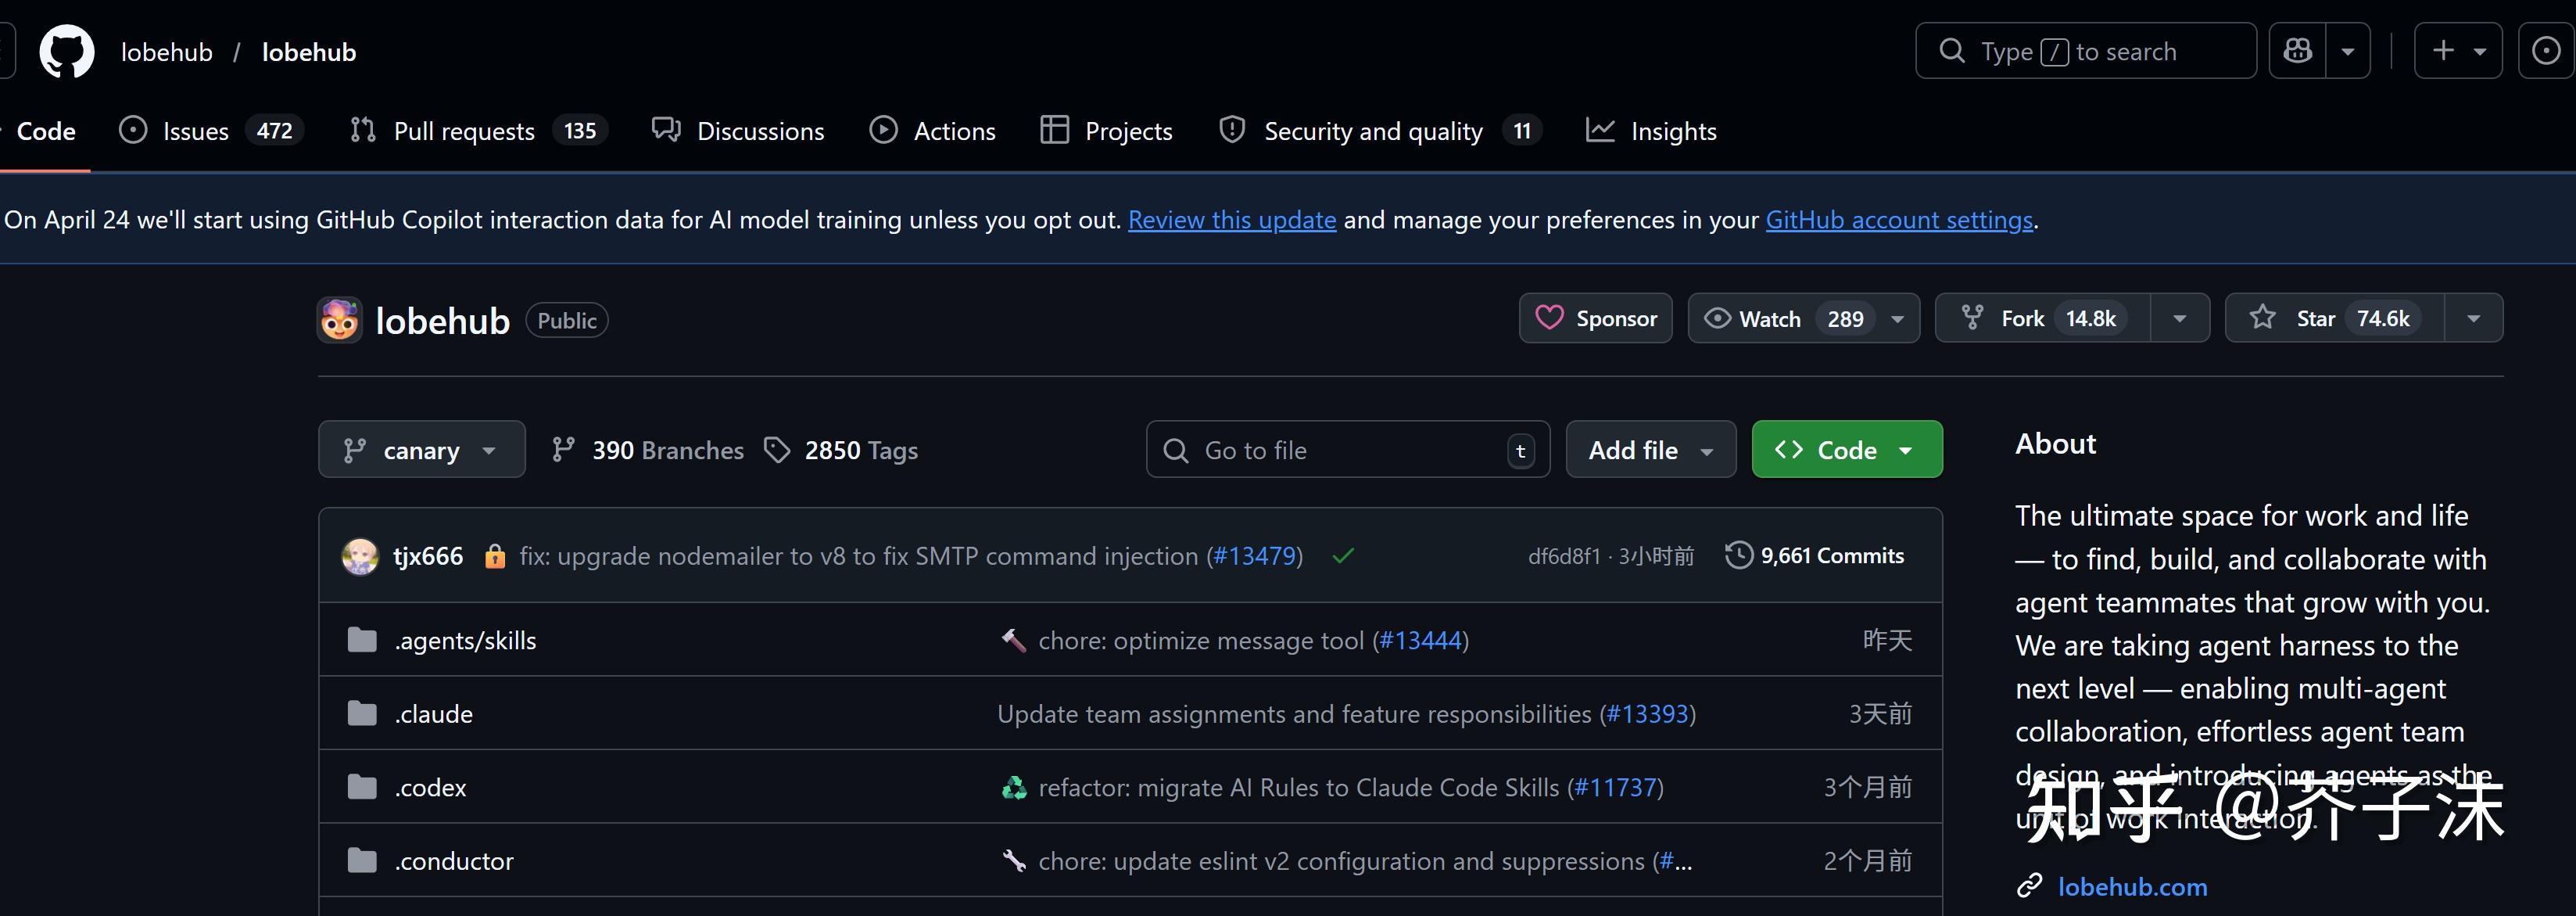Click the Sponsor heart button
Image resolution: width=2576 pixels, height=916 pixels.
click(x=1595, y=318)
